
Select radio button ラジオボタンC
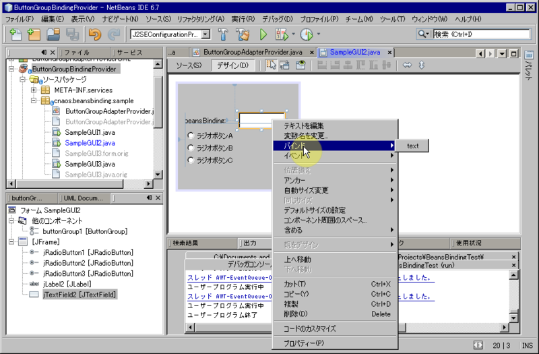click(191, 160)
